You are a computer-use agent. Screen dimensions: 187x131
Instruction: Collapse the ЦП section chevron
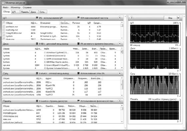pos(120,18)
